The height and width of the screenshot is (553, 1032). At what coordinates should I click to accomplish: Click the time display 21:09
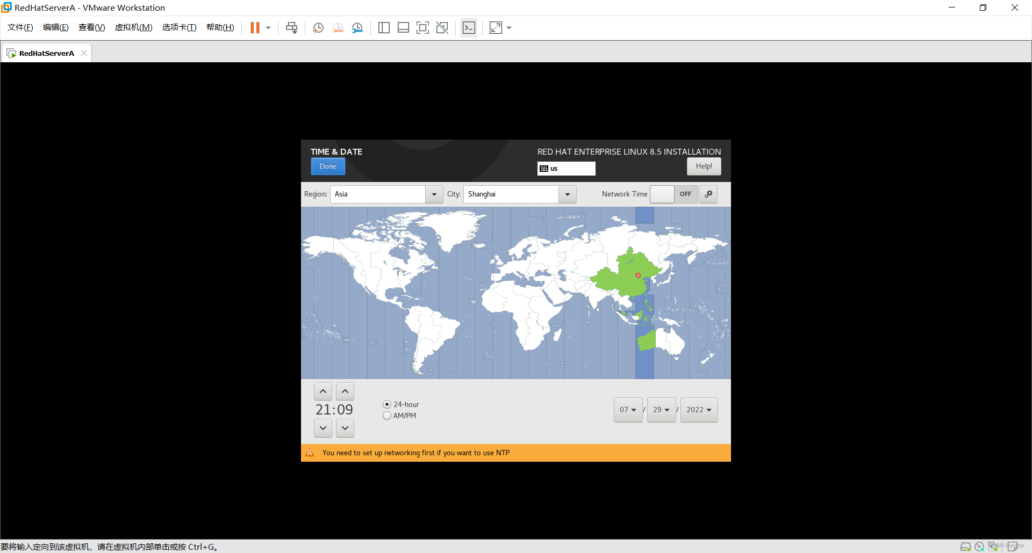point(334,410)
